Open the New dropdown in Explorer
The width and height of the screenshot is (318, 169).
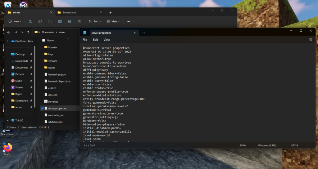(x=15, y=21)
